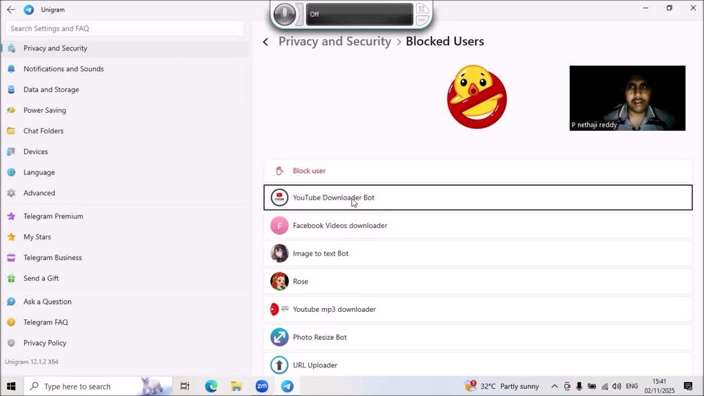
Task: Click the P nethaji reddy webcam thumbnail
Action: [628, 98]
